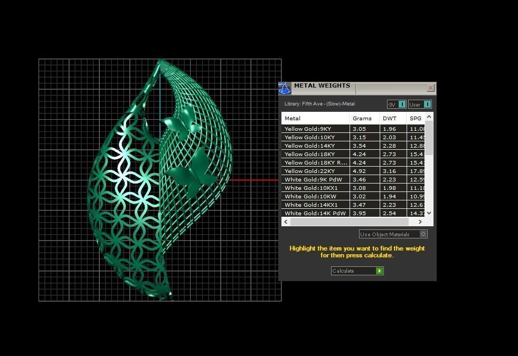The height and width of the screenshot is (356, 518).
Task: Close the Metal Weights panel
Action: (x=430, y=88)
